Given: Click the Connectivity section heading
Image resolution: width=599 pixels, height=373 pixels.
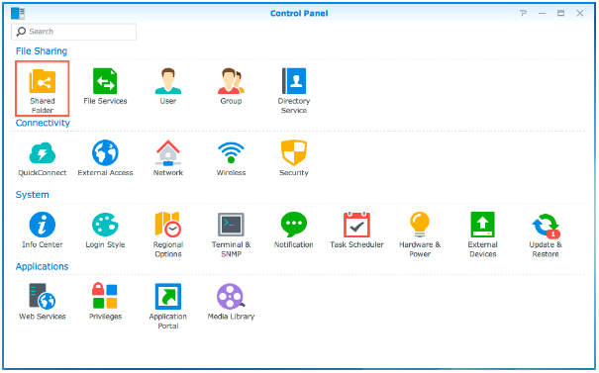Looking at the screenshot, I should 43,123.
